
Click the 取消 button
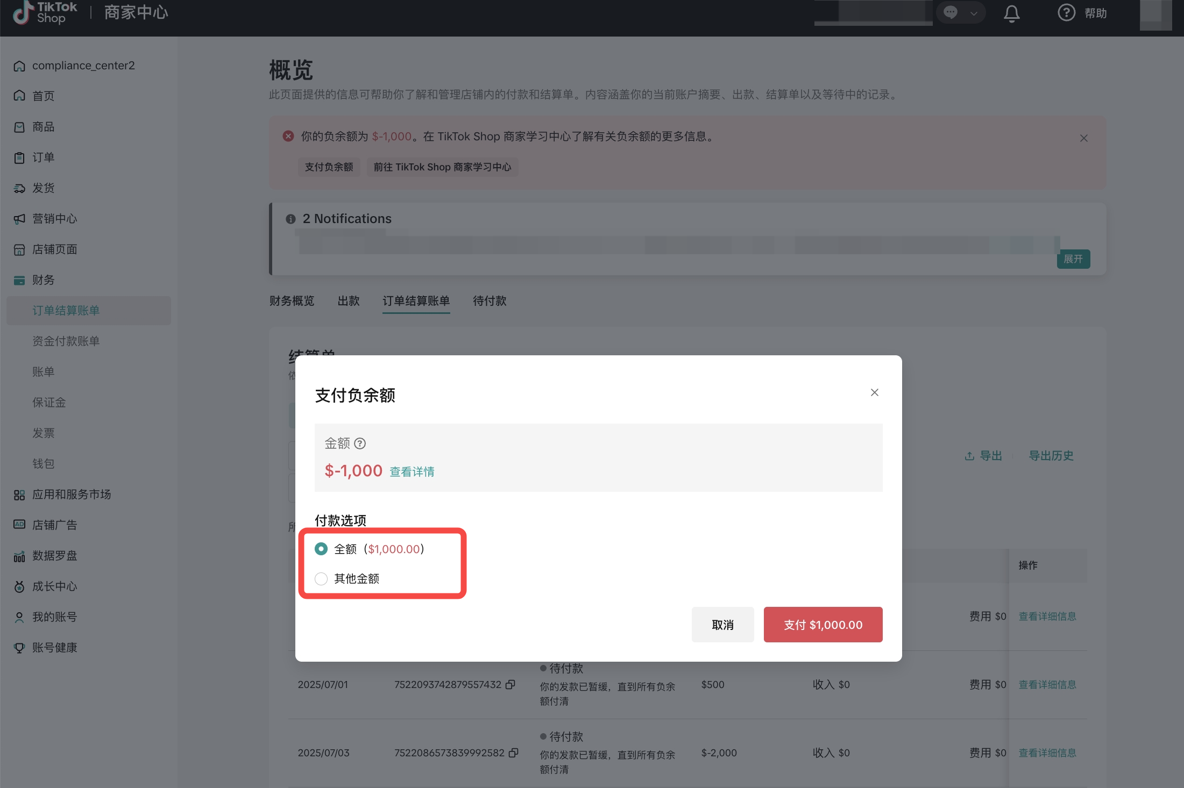[722, 625]
